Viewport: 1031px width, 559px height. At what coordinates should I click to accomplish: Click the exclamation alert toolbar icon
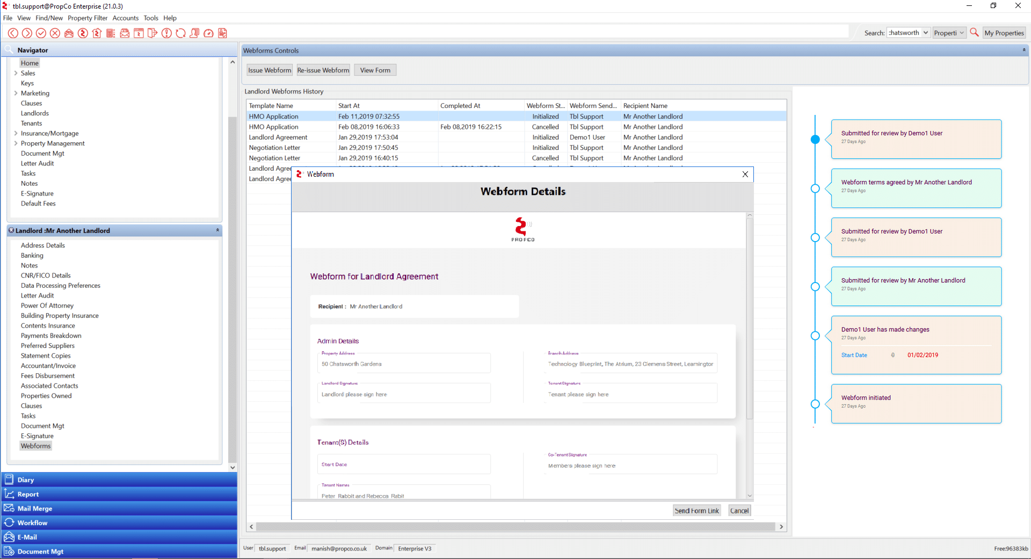coord(166,33)
